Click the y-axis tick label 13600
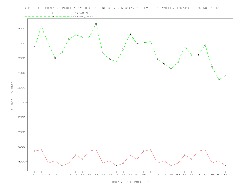The height and width of the screenshot is (190, 246). point(21,58)
